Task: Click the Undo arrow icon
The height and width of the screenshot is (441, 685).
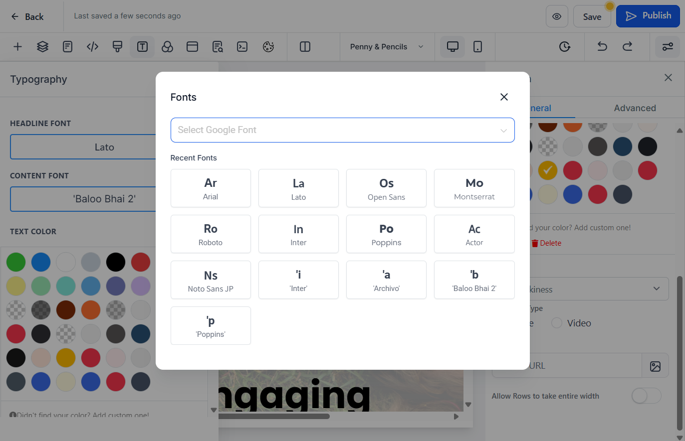Action: (x=602, y=46)
